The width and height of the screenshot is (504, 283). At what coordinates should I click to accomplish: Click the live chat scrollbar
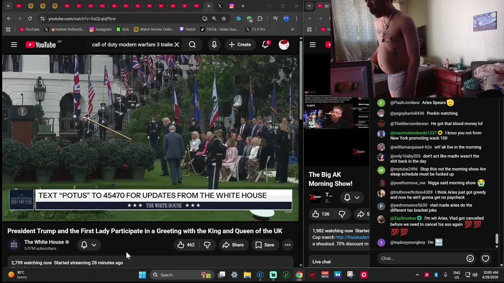[x=497, y=239]
